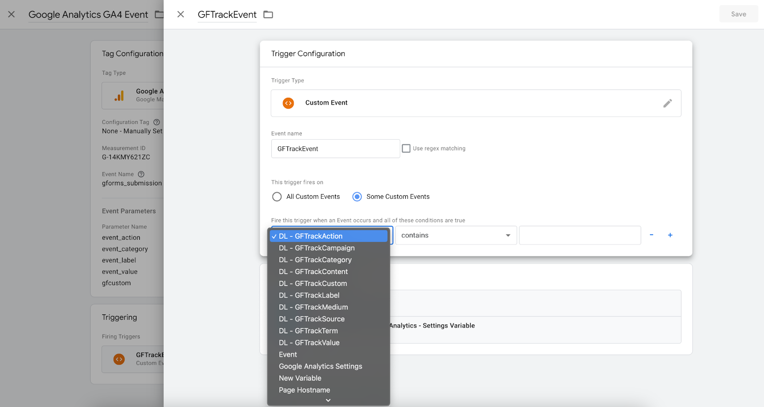Select All Custom Events radio button
The width and height of the screenshot is (764, 407).
(277, 197)
